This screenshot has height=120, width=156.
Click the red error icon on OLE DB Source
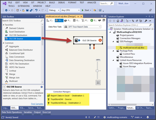pos(100,40)
